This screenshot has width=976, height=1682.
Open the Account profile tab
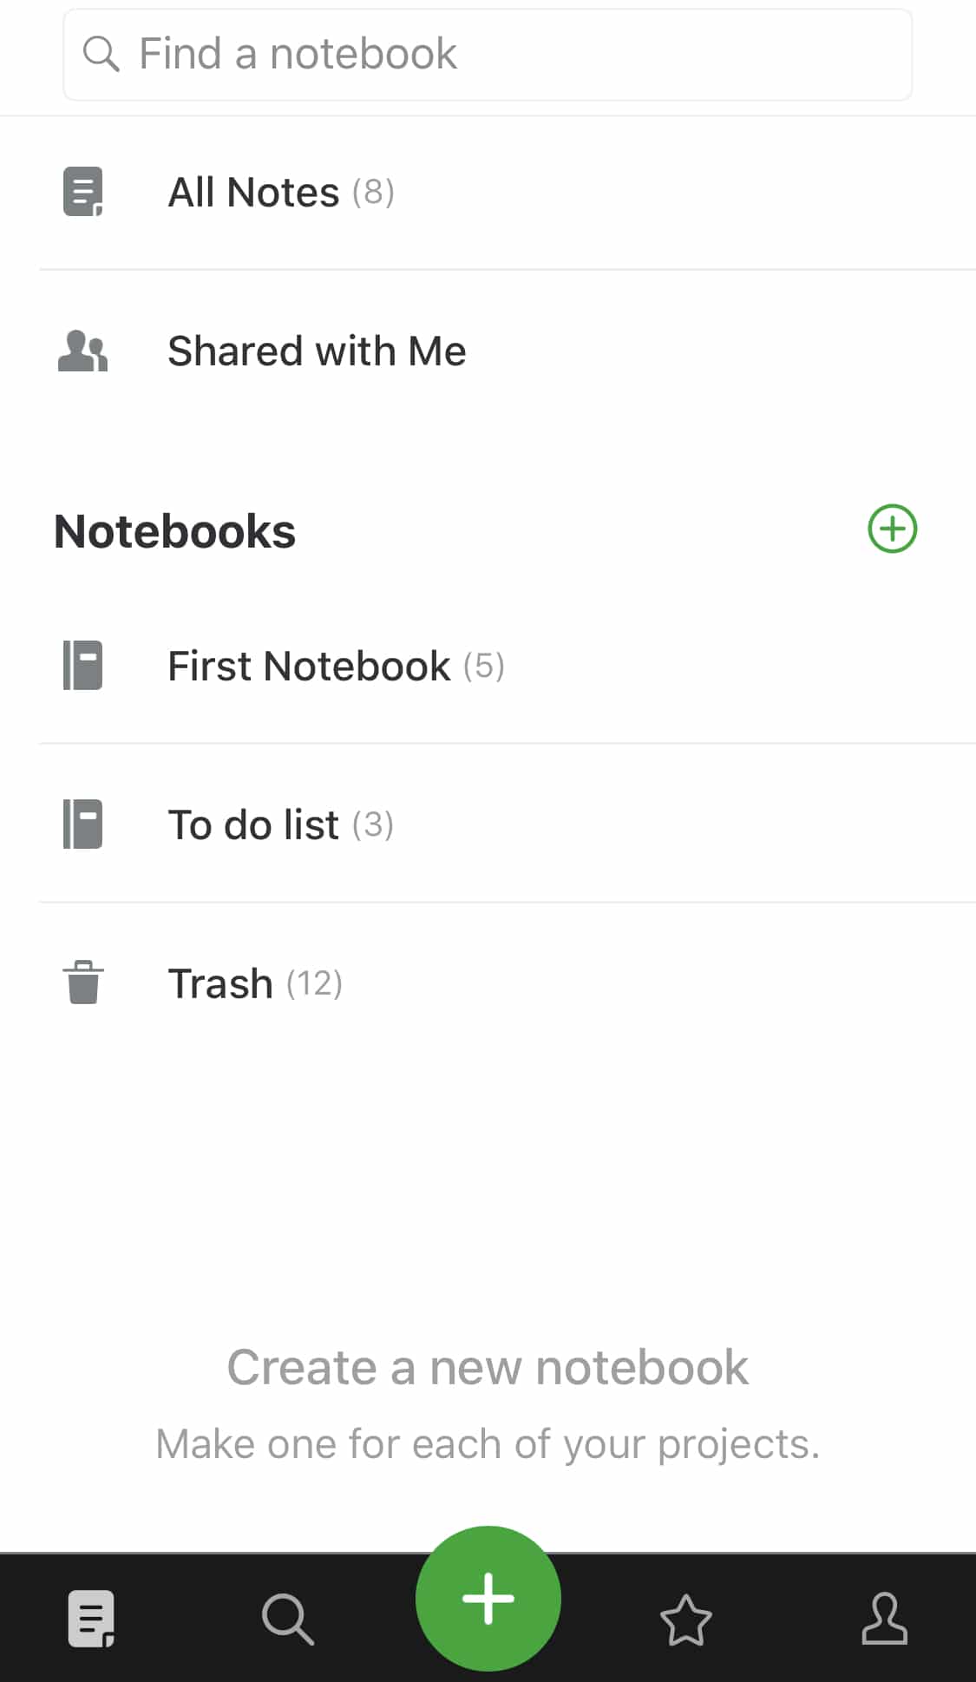pyautogui.click(x=884, y=1619)
